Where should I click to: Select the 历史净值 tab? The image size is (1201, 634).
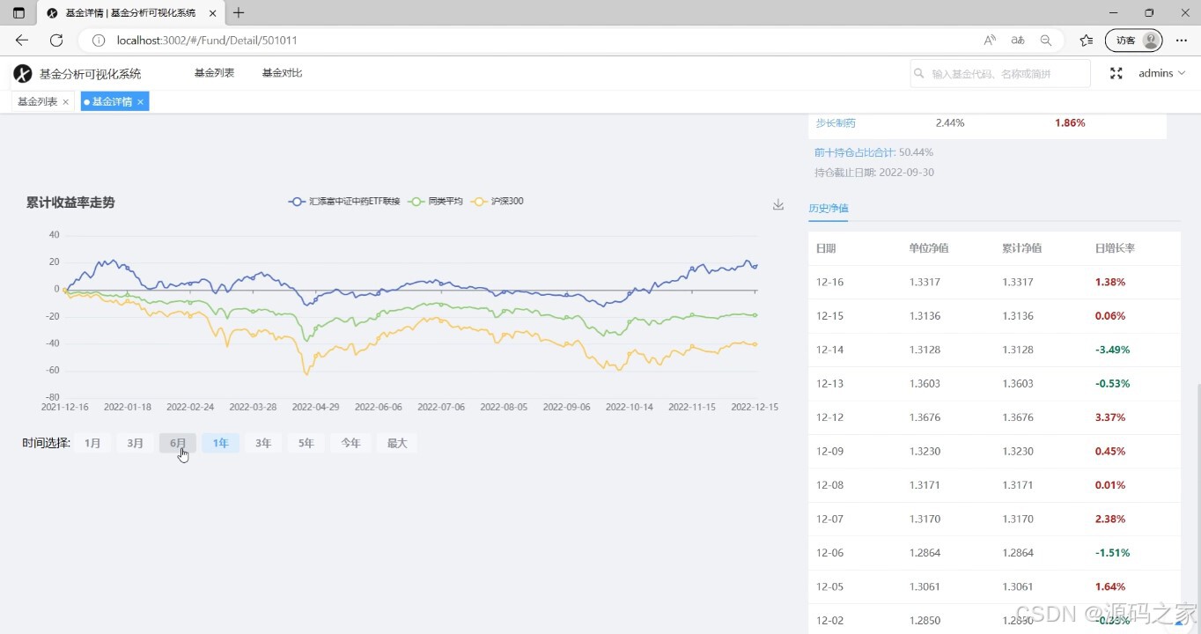pyautogui.click(x=829, y=208)
